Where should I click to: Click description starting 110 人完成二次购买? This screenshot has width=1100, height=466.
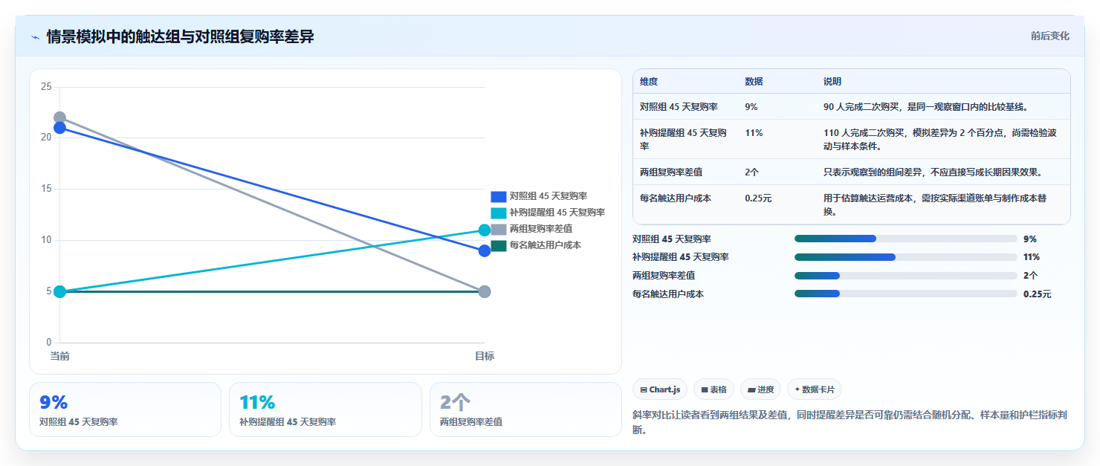tap(942, 139)
